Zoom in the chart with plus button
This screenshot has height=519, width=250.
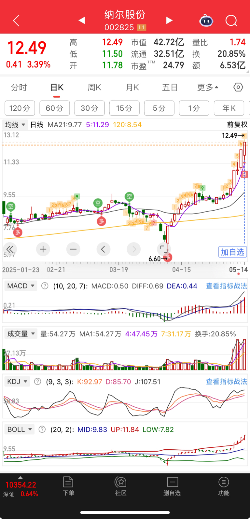point(43,249)
